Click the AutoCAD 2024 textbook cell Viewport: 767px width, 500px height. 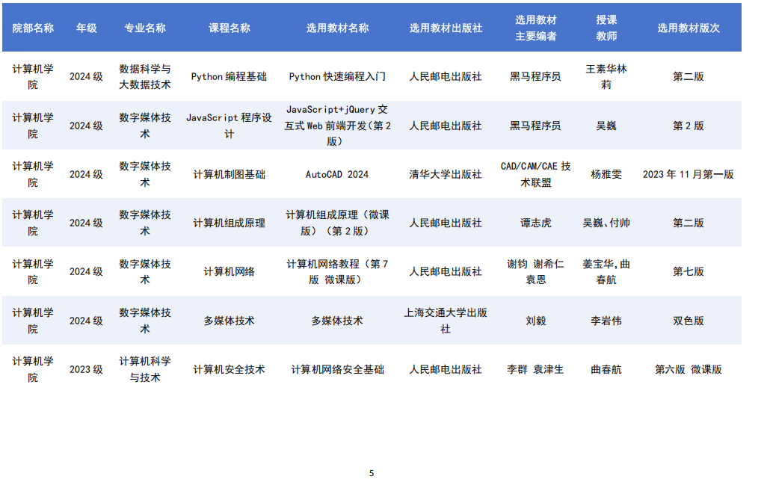click(x=337, y=174)
